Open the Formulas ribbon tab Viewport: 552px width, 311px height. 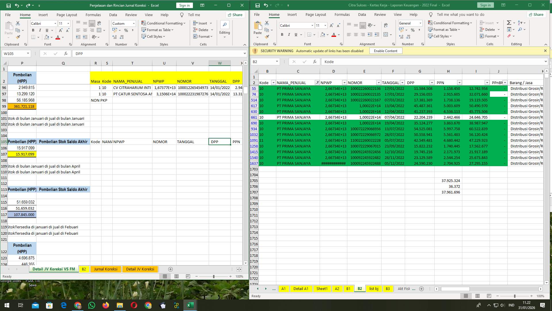[93, 15]
